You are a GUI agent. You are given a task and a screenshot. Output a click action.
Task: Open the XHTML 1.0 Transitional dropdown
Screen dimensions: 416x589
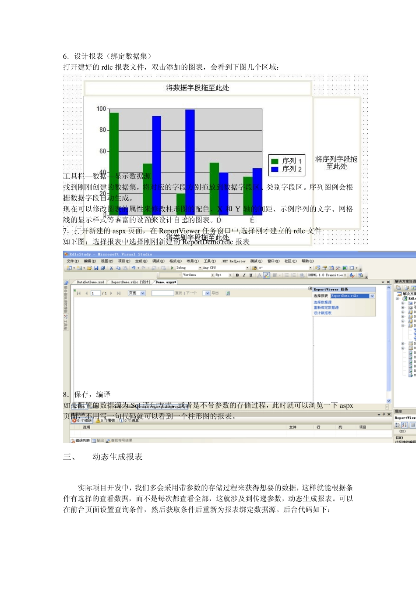click(327, 275)
